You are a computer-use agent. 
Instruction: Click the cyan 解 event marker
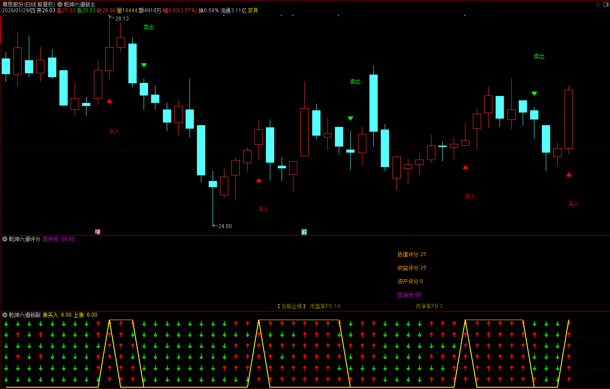pos(304,232)
